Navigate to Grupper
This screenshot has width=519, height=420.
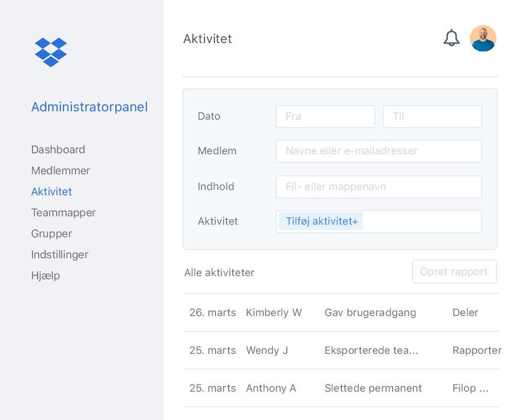coord(51,234)
